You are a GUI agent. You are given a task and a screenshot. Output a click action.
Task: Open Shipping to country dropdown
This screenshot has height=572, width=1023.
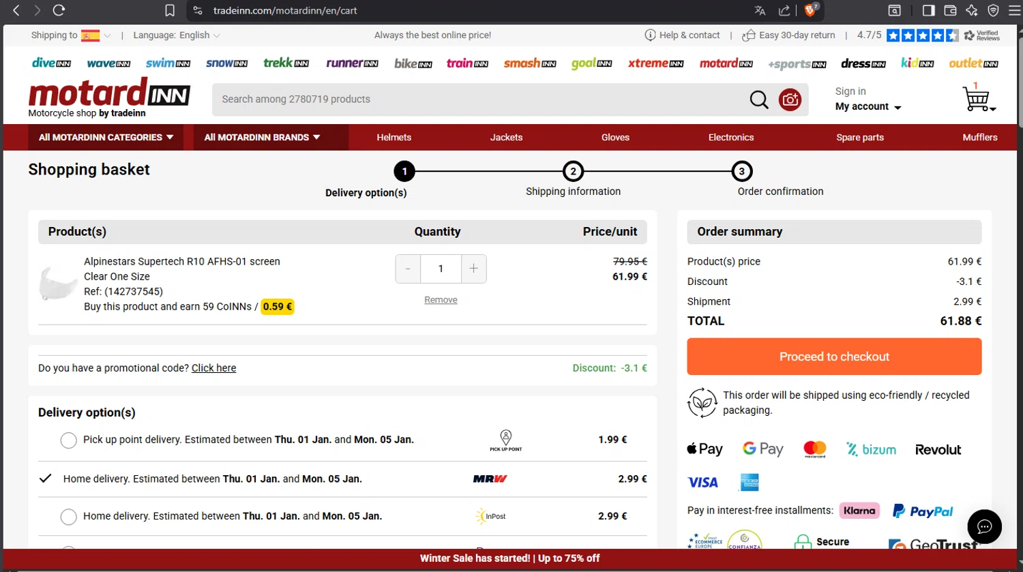point(71,35)
